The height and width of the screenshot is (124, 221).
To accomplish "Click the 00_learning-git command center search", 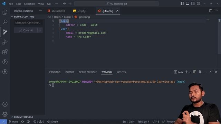I will click(x=116, y=4).
